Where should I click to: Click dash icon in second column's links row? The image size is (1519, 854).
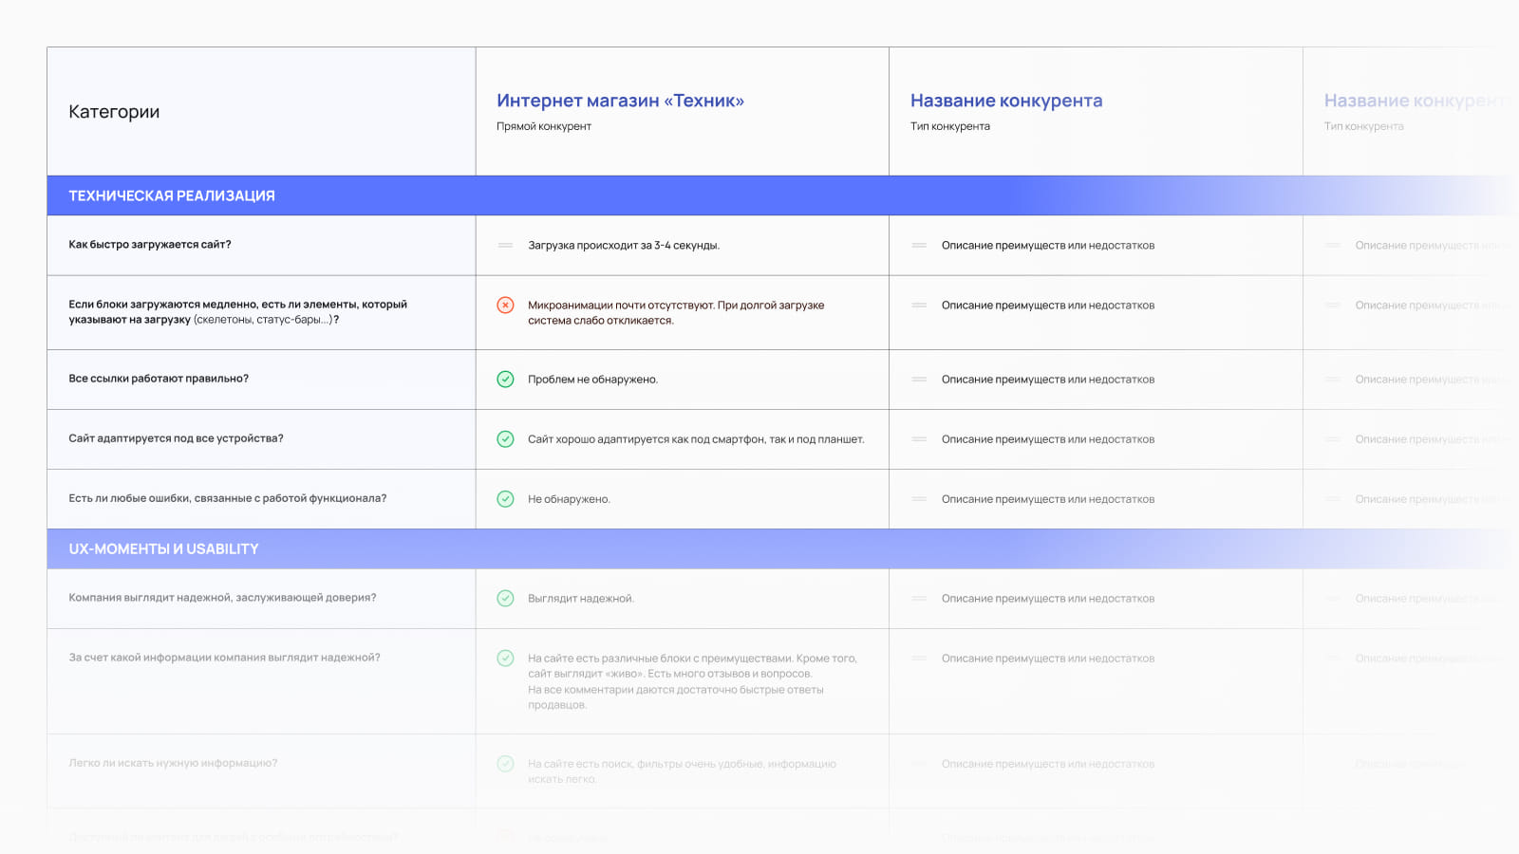point(918,380)
